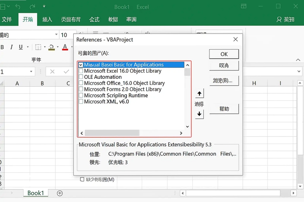304x202 pixels.
Task: Check Microsoft Scripting Runtime reference
Action: (x=81, y=95)
